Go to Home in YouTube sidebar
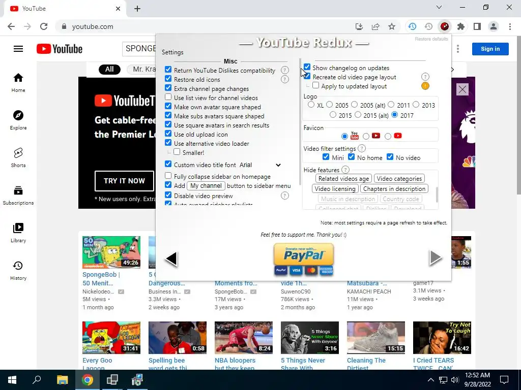This screenshot has width=521, height=390. click(18, 83)
